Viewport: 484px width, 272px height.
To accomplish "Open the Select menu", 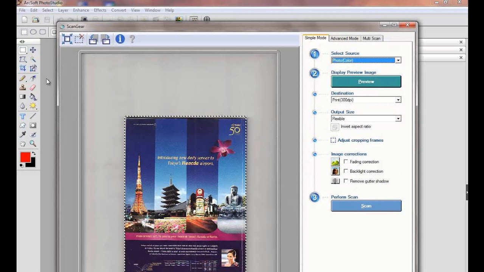I will (x=48, y=10).
